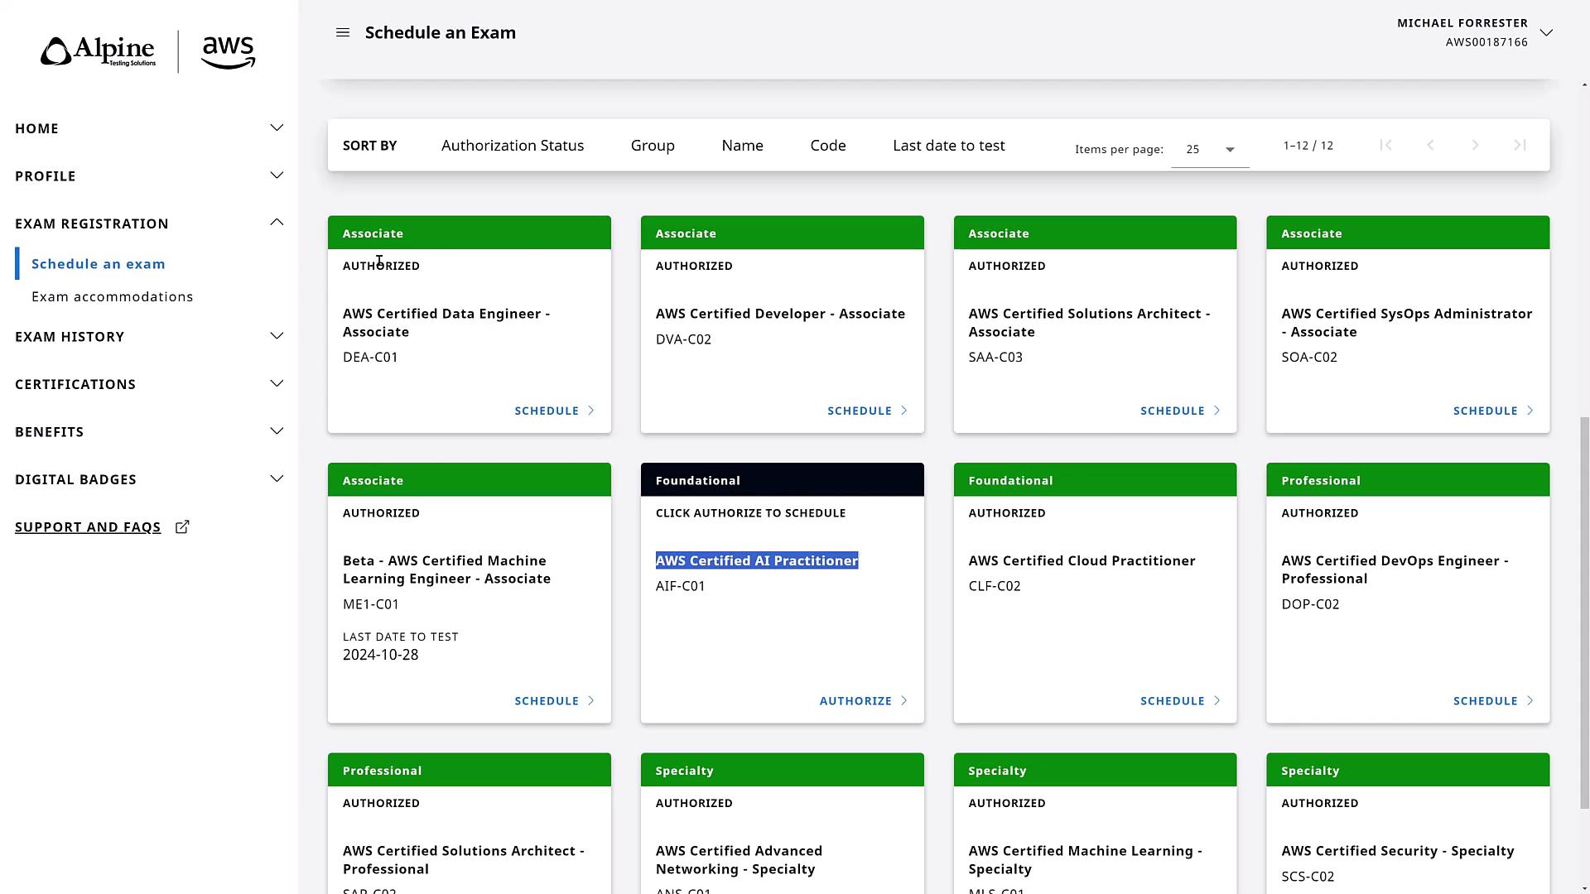Screen dimensions: 1590x894
Task: Authorize the AWS Certified AI Practitioner exam
Action: coord(863,701)
